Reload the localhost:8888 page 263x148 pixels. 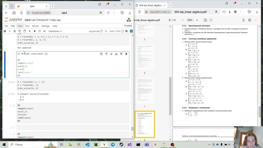pyautogui.click(x=21, y=13)
